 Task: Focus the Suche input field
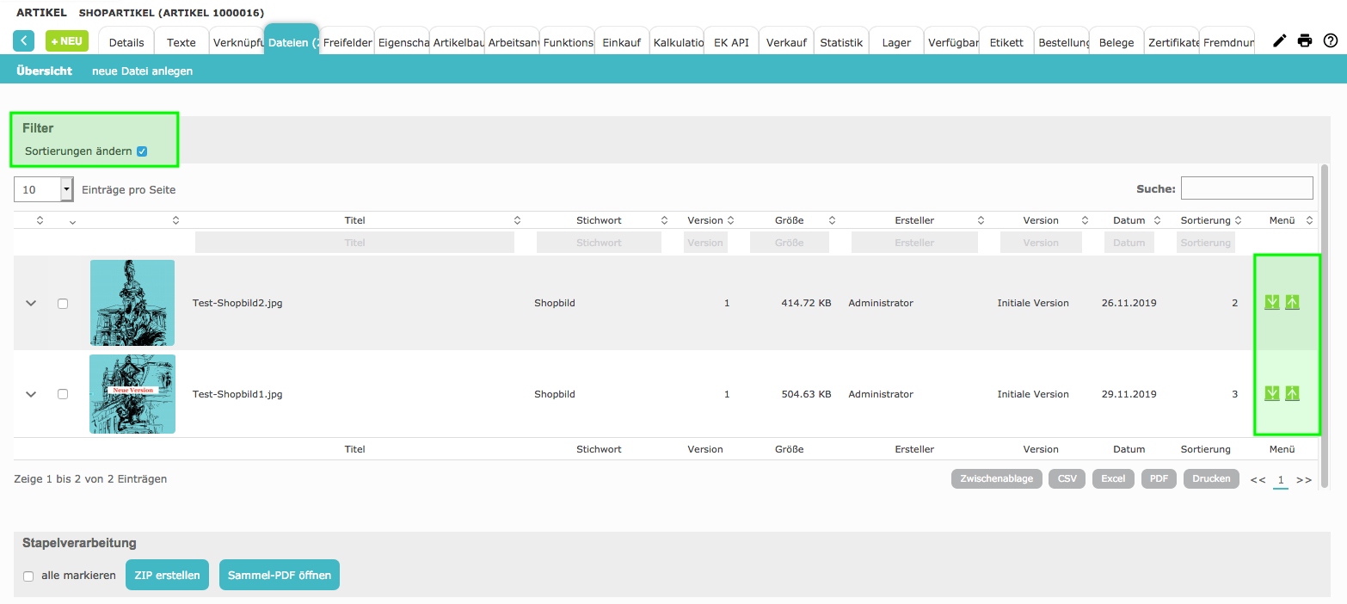[1246, 188]
